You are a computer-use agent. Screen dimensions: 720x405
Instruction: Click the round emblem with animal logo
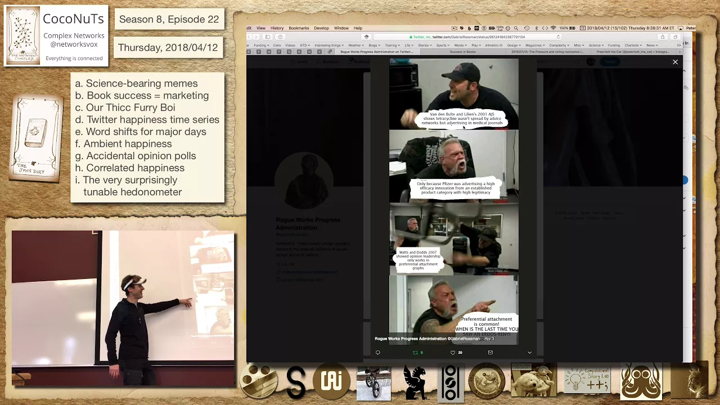pos(487,382)
